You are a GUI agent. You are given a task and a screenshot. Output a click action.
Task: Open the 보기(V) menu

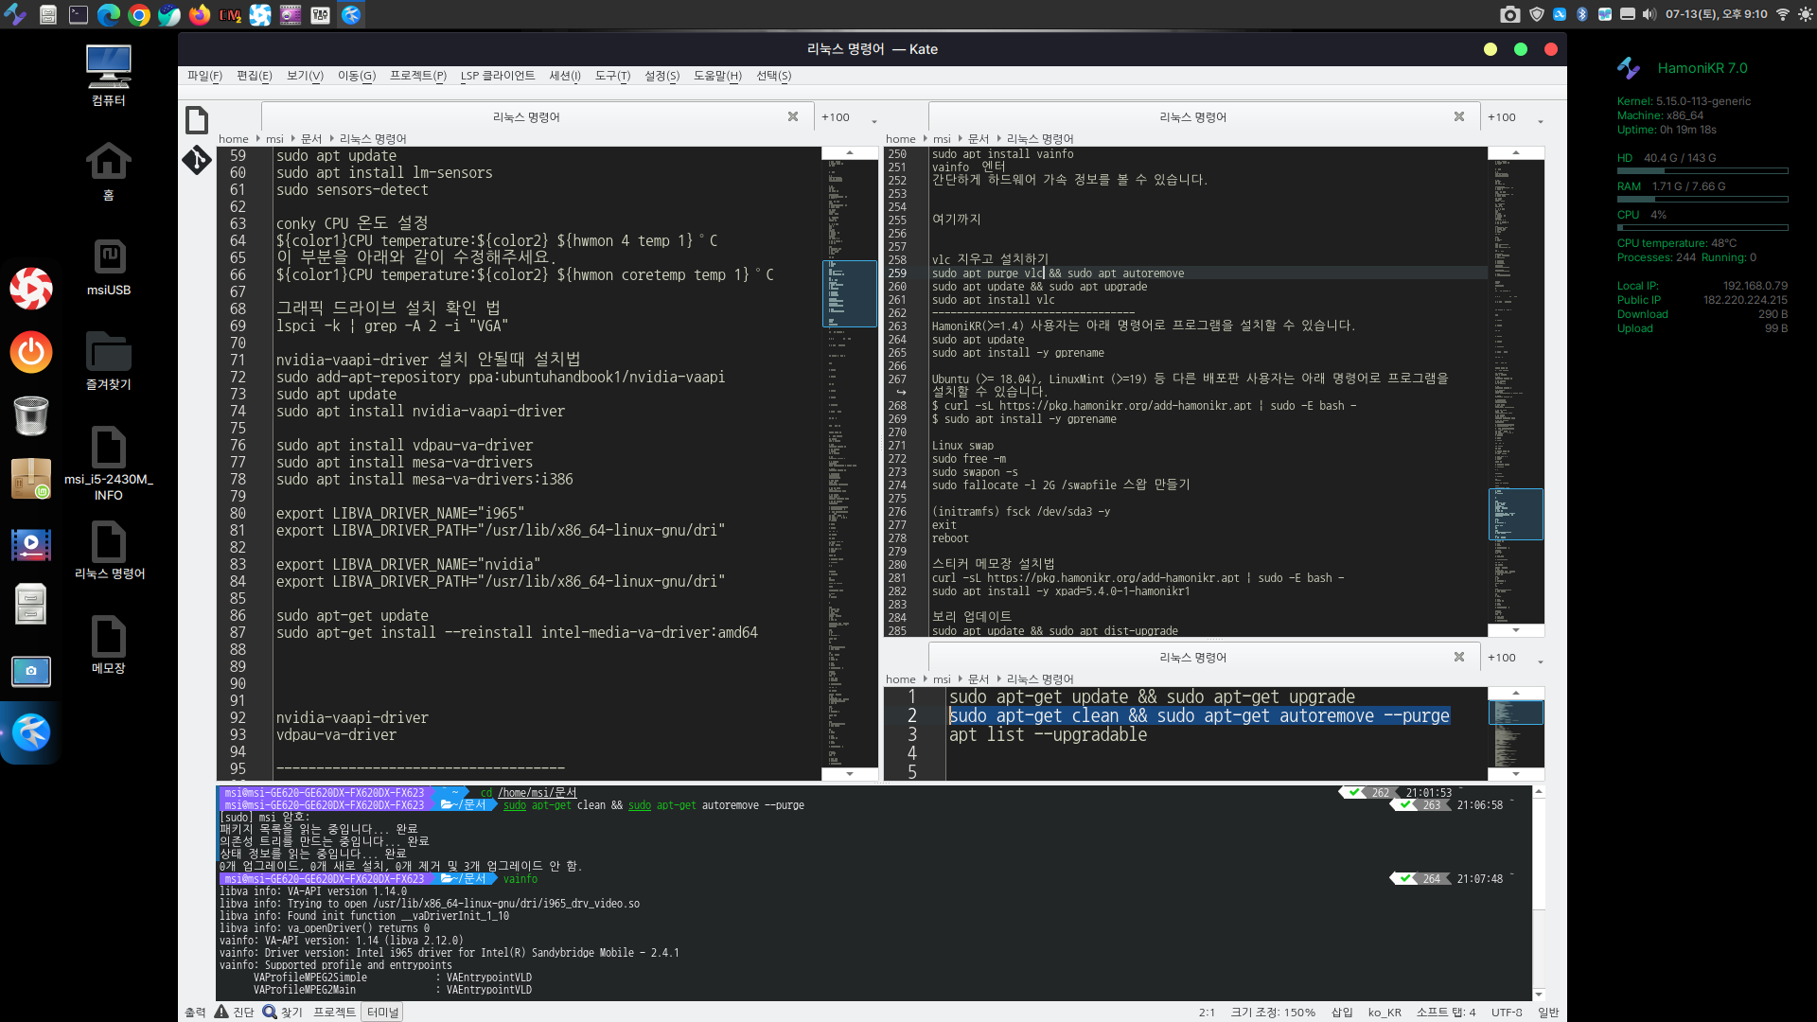pyautogui.click(x=305, y=76)
